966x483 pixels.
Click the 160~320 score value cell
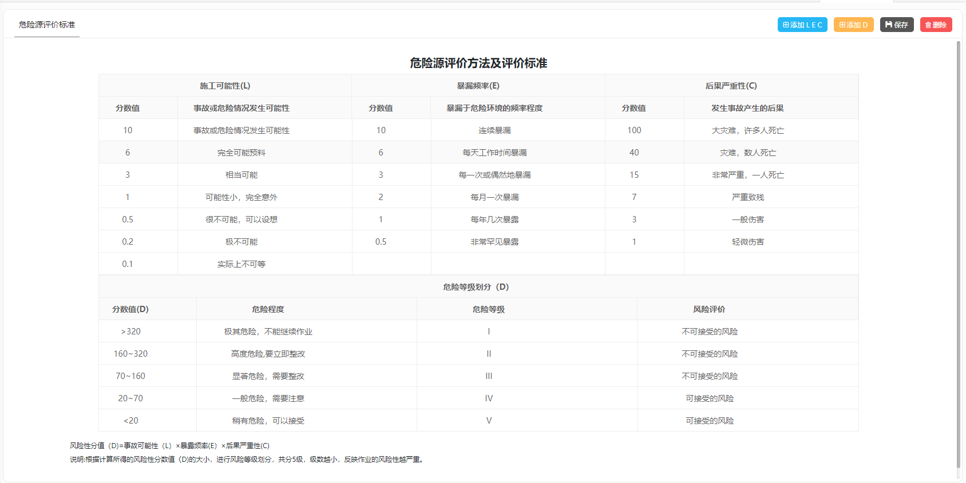pyautogui.click(x=130, y=354)
